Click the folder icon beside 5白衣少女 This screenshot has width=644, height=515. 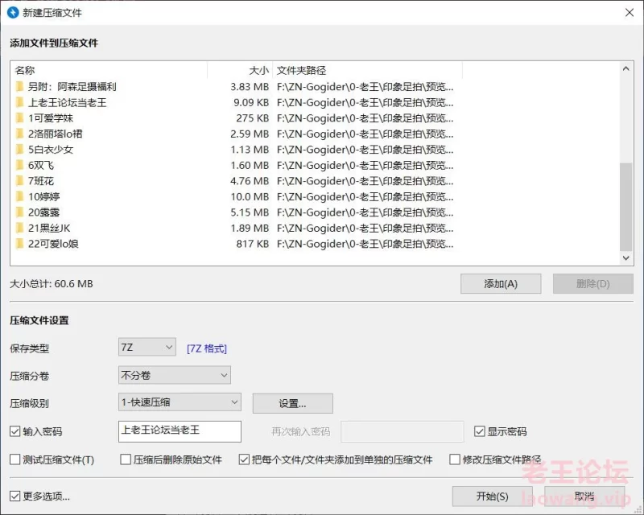[x=19, y=150]
